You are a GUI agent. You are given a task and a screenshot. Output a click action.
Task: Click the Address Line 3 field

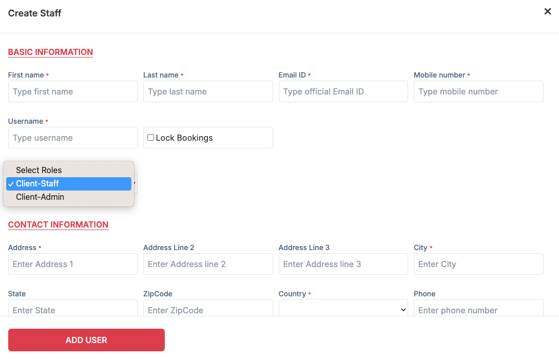click(343, 264)
